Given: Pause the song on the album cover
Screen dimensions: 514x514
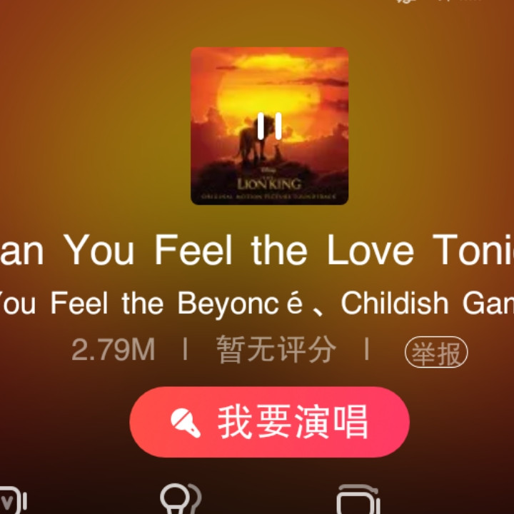Looking at the screenshot, I should pos(269,126).
